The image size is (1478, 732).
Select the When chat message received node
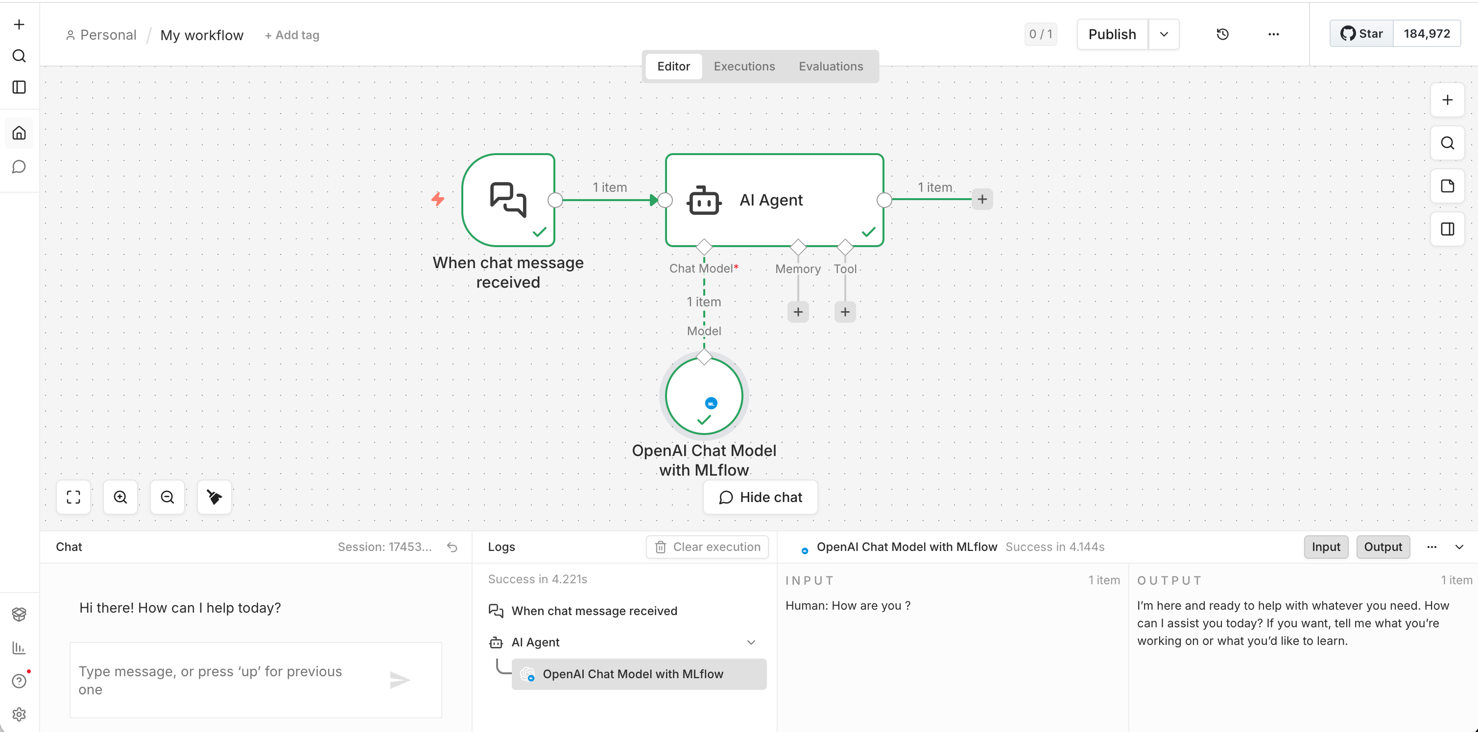coord(508,200)
